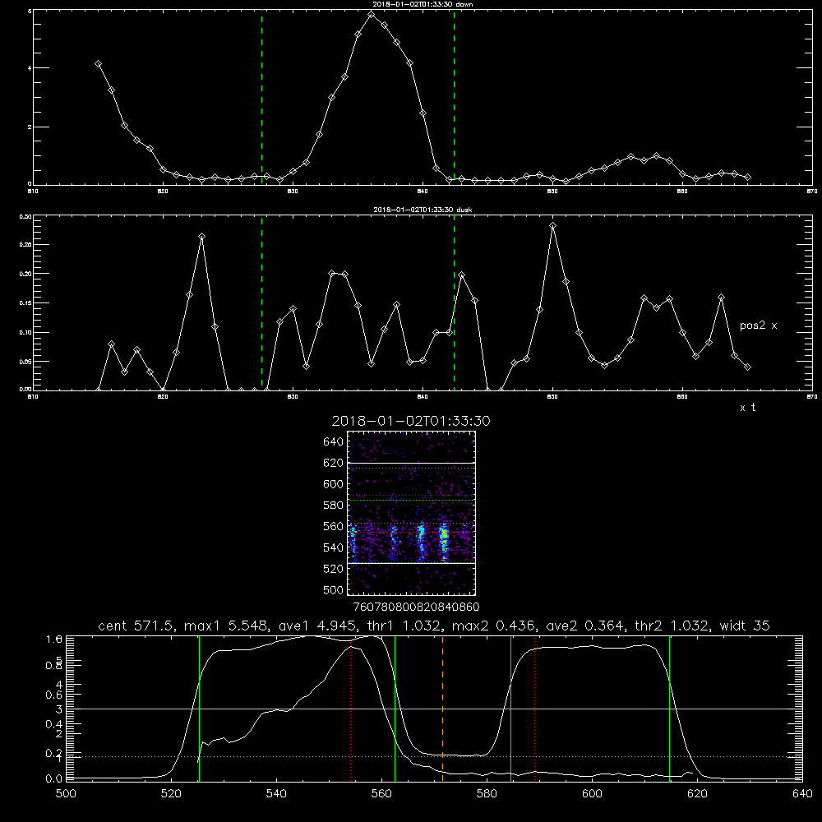Image resolution: width=822 pixels, height=822 pixels.
Task: Select the timestamp title above the spectrogram
Action: coord(411,421)
